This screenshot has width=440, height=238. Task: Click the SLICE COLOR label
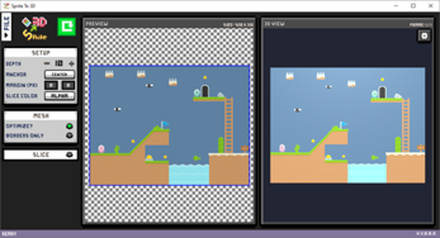[22, 96]
